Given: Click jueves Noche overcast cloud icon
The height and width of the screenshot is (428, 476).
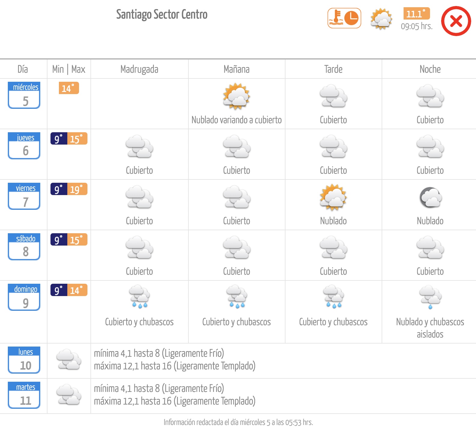Looking at the screenshot, I should pos(430,147).
